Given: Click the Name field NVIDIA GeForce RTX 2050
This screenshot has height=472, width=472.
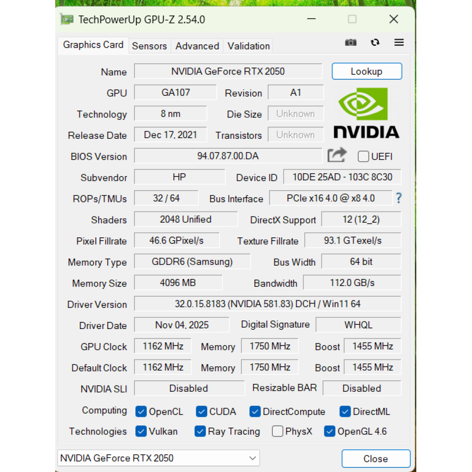Looking at the screenshot, I should tap(228, 71).
